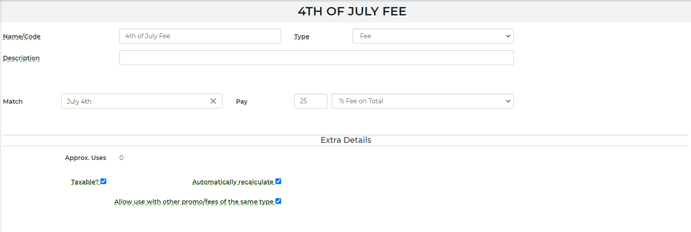691x232 pixels.
Task: Clear the Match field using the X icon
Action: click(213, 101)
